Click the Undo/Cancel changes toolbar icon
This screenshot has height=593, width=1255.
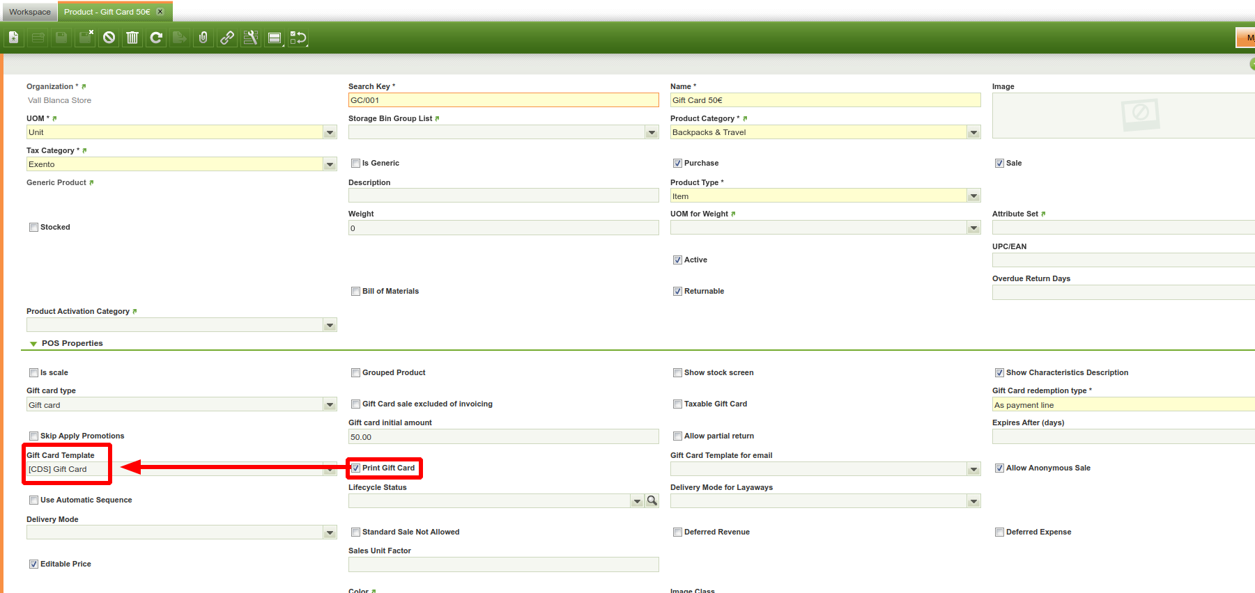click(109, 38)
